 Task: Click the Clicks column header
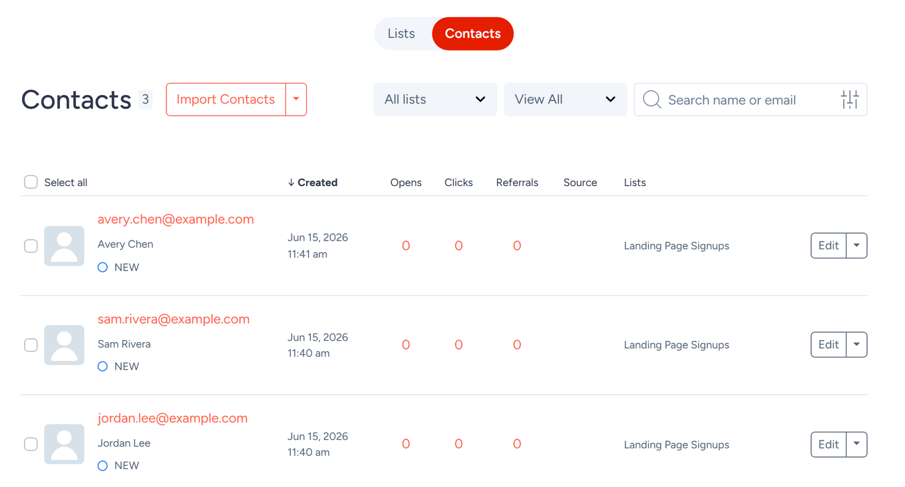point(458,183)
